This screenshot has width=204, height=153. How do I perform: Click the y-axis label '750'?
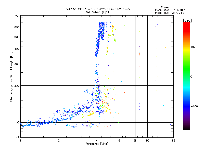pos(17,16)
